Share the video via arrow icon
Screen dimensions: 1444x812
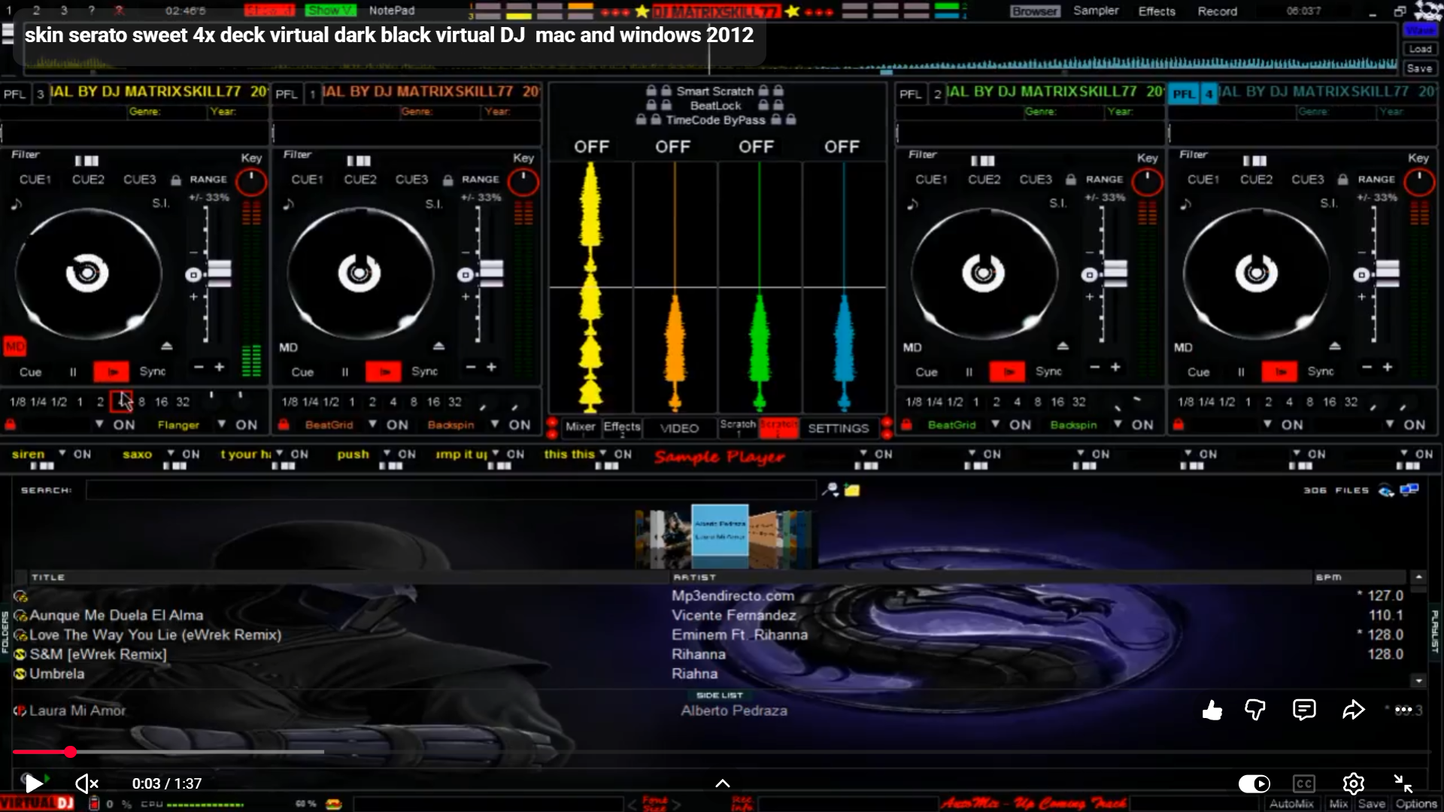[x=1353, y=710]
